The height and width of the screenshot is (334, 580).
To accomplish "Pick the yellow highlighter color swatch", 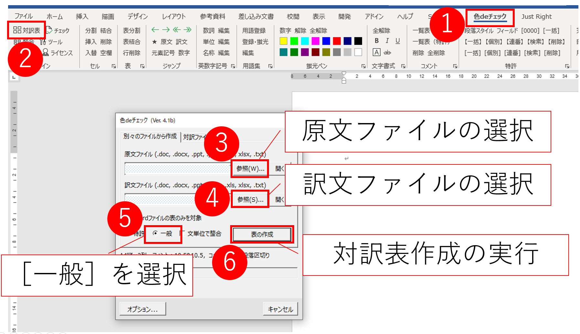I will pyautogui.click(x=284, y=41).
